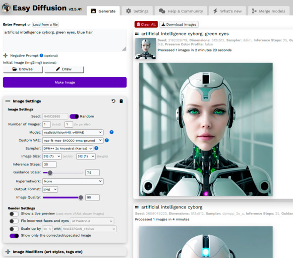Screen dimensions: 293x258
Task: Click the red Clear All button
Action: pos(146,24)
